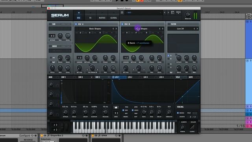The height and width of the screenshot is (142, 252).
Task: Go to previous Serum preset arrow
Action: [165, 12]
